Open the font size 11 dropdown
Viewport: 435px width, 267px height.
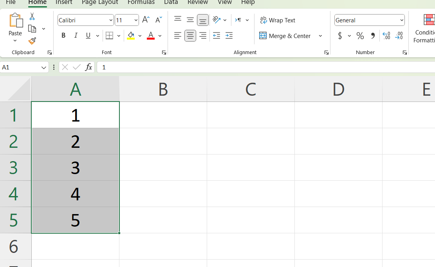click(135, 20)
